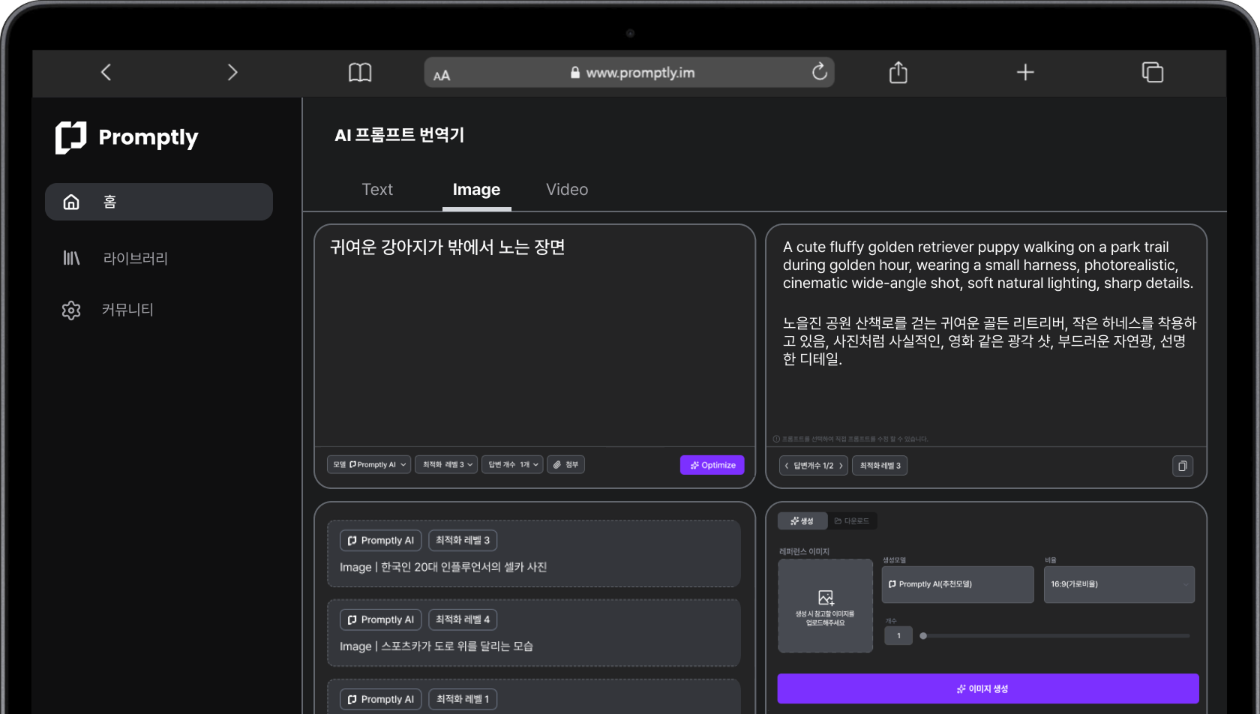Go forward with the browser forward arrow
Image resolution: width=1260 pixels, height=714 pixels.
click(232, 73)
